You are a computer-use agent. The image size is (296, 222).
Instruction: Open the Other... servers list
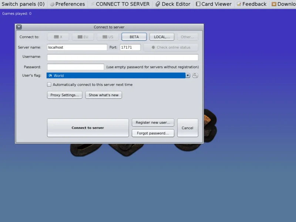(188, 37)
